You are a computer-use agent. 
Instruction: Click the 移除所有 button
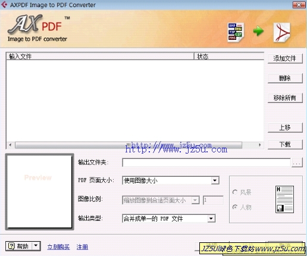[x=285, y=98]
